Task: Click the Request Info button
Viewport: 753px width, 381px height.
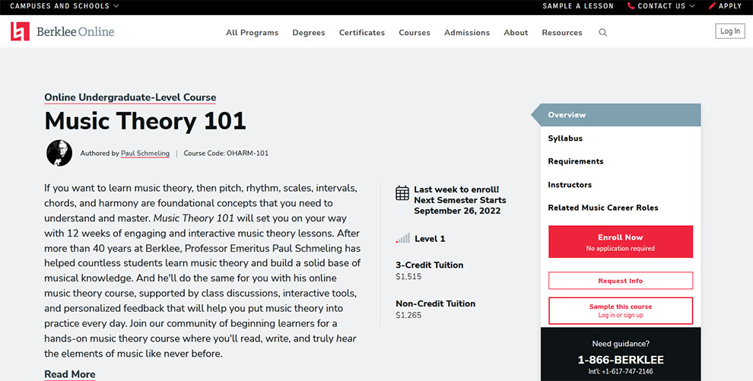Action: coord(621,281)
